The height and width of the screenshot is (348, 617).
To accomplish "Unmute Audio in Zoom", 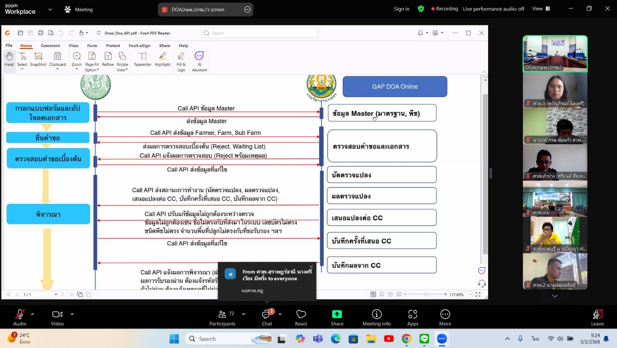I will click(x=20, y=317).
